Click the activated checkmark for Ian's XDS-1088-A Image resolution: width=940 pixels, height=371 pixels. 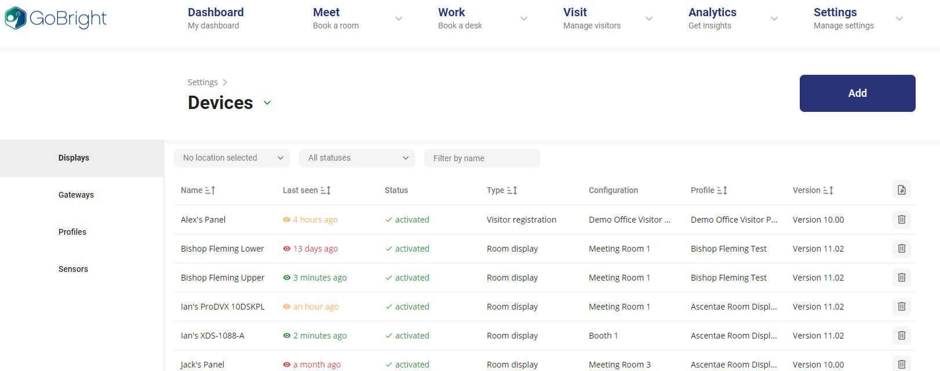(x=389, y=336)
